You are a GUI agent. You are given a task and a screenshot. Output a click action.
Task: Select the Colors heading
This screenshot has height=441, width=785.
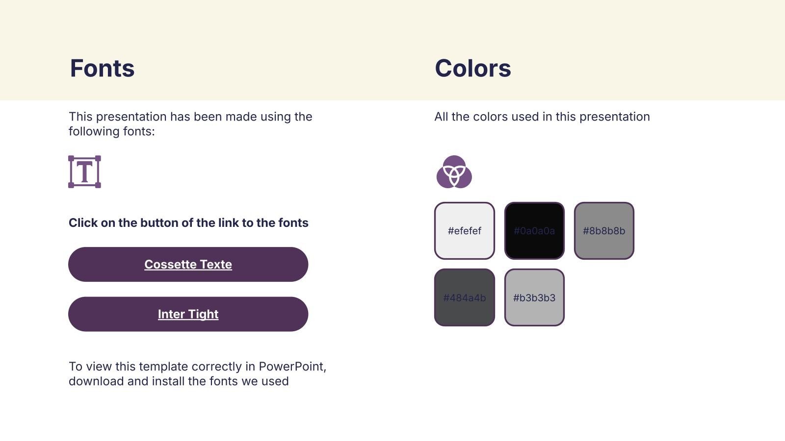472,68
